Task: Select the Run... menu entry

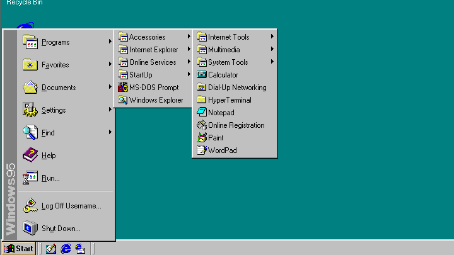Action: point(66,178)
